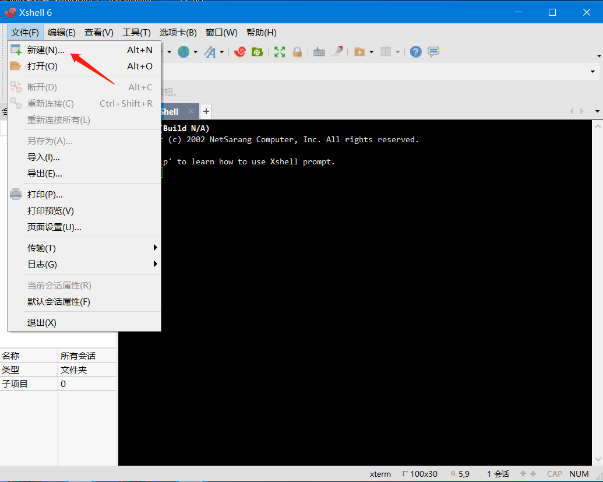The image size is (603, 482).
Task: Expand the 传输(T) submenu
Action: point(156,247)
